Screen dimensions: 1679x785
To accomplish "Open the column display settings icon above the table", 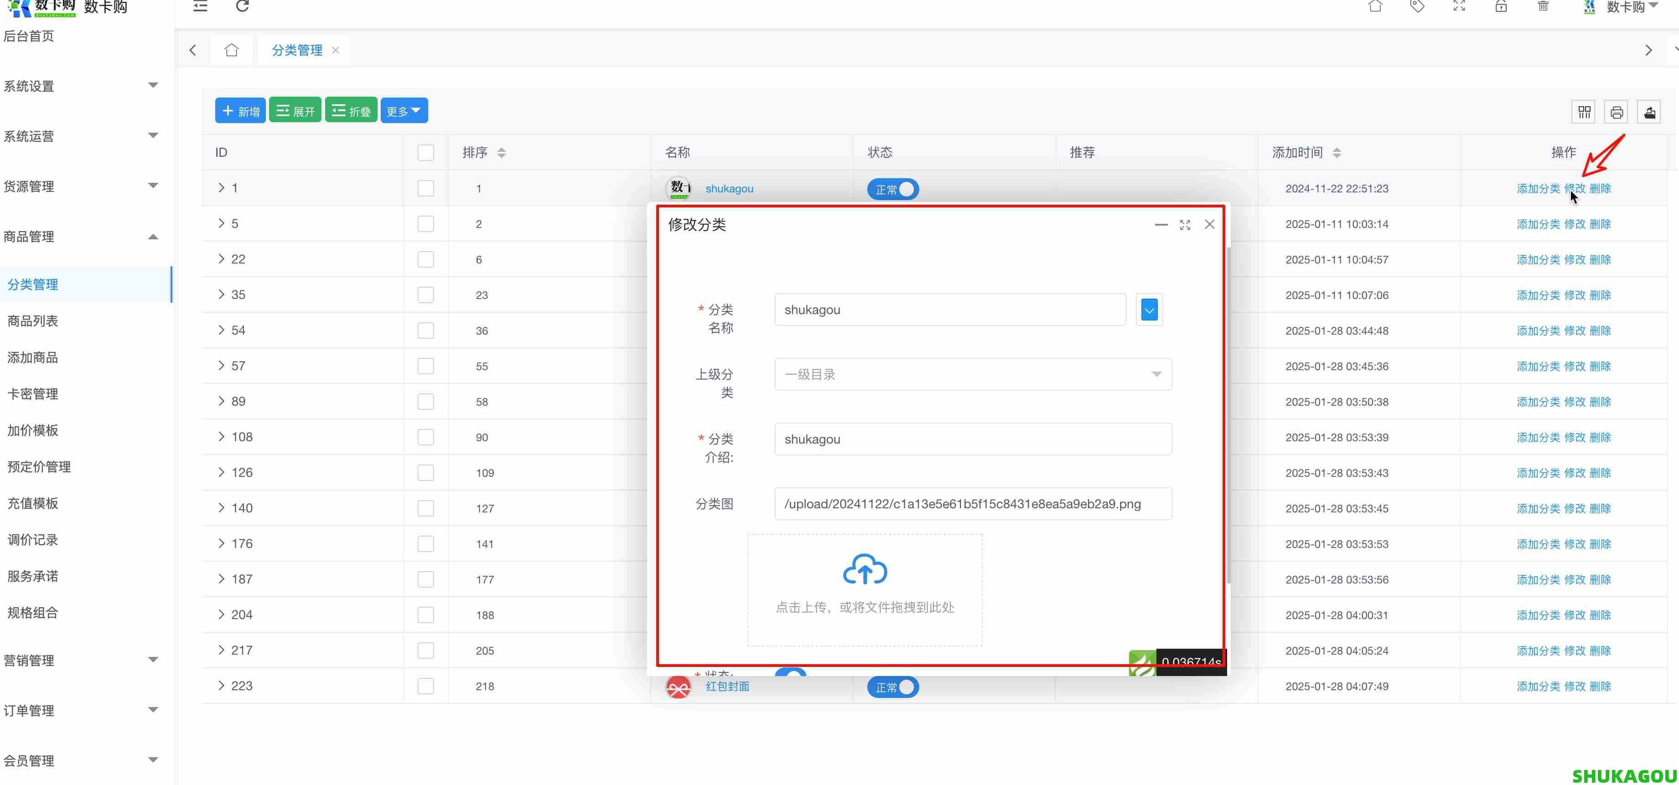I will 1584,111.
